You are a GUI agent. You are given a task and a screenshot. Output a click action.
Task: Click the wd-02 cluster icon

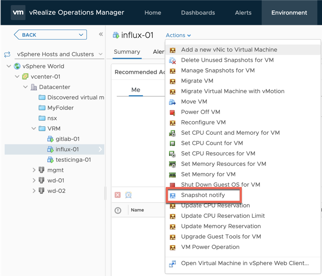(42, 191)
